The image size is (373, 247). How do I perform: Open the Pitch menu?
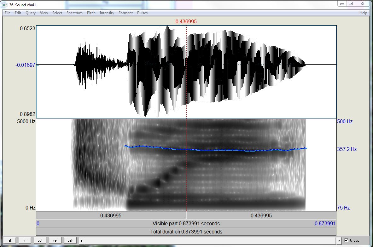(91, 13)
